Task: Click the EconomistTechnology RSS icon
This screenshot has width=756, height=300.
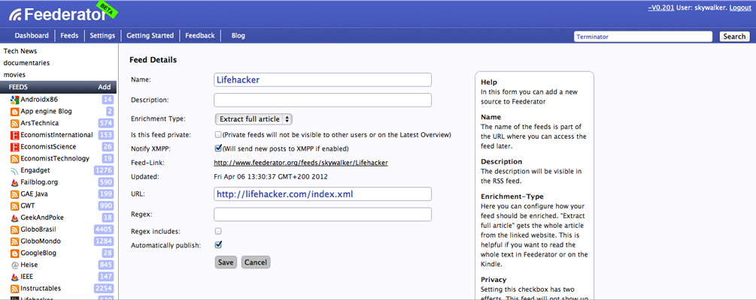Action: 14,159
